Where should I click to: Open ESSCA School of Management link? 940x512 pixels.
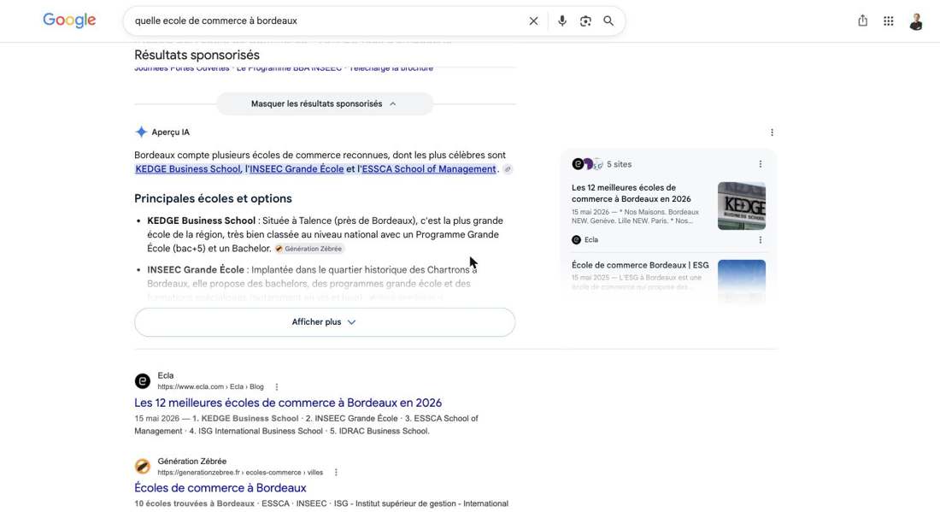pos(429,169)
